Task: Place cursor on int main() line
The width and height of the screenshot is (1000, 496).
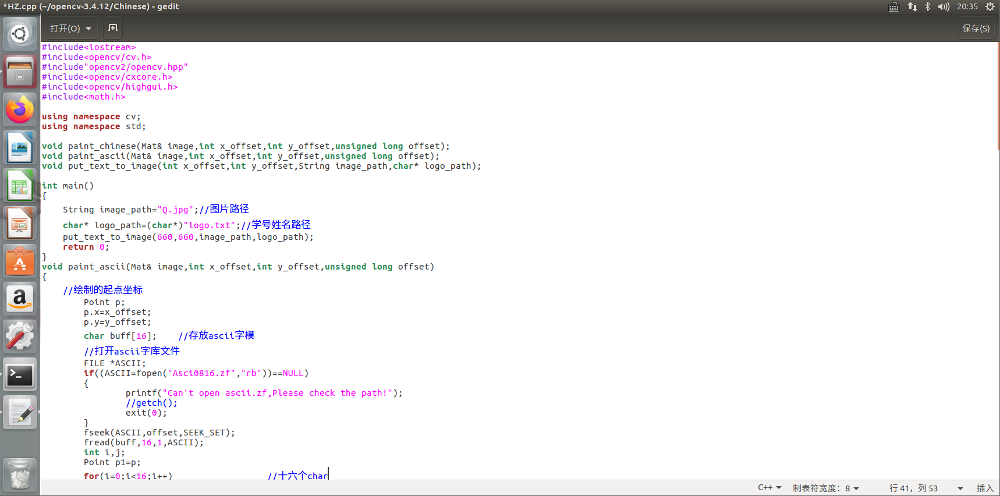Action: coord(68,186)
